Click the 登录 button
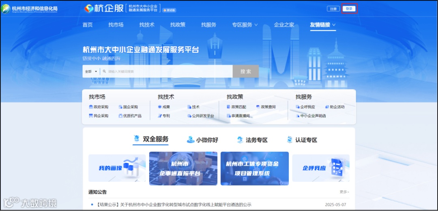Viewport: 438px width, 211px height. tap(349, 9)
